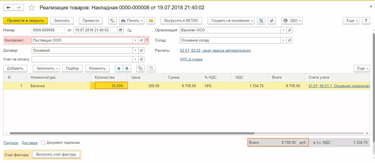Click the calendar icon next to date
The height and width of the screenshot is (163, 375).
click(x=121, y=30)
